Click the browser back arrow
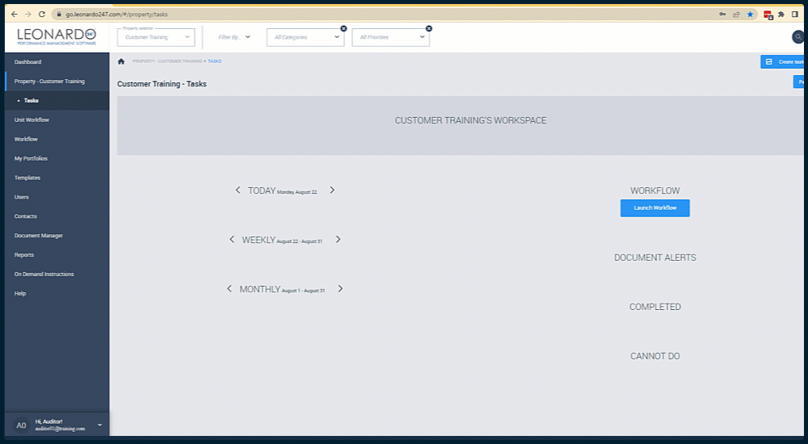The image size is (808, 444). (x=15, y=15)
